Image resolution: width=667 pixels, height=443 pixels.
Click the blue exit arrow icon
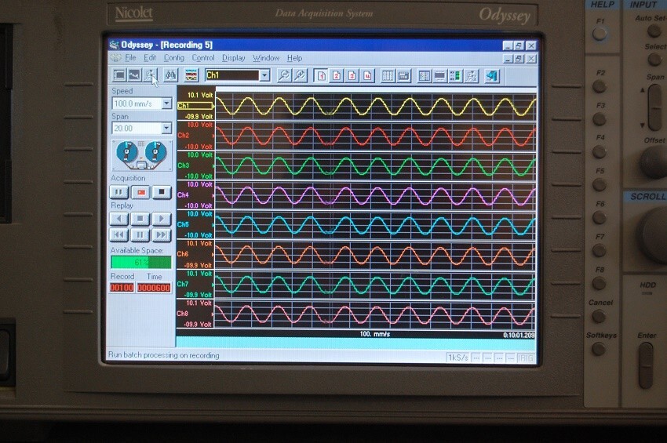(492, 76)
